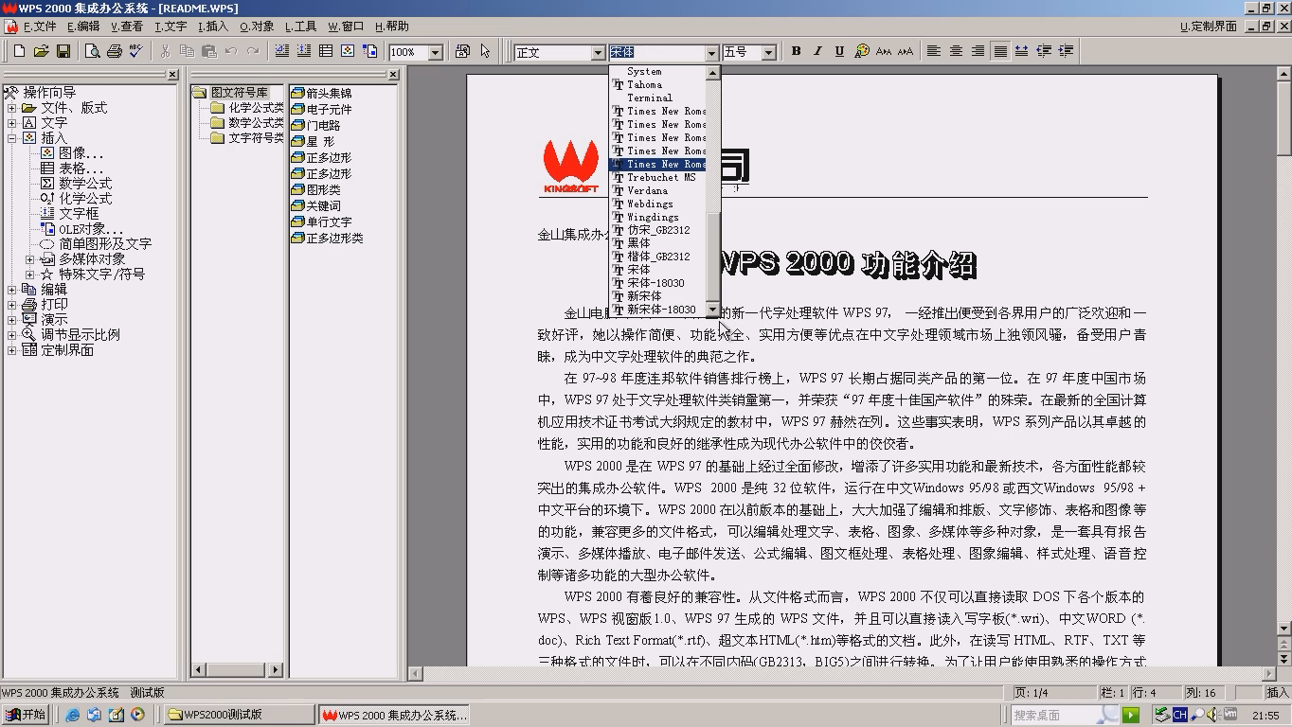Toggle Underline formatting
The image size is (1292, 727).
coord(839,51)
